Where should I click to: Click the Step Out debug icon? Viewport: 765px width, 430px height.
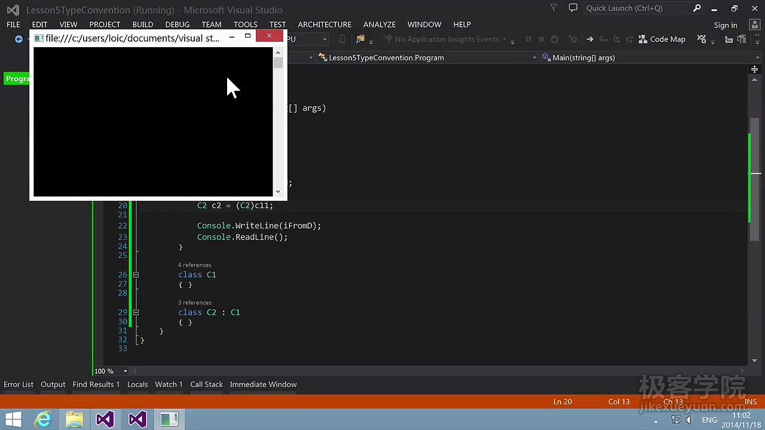(x=629, y=39)
